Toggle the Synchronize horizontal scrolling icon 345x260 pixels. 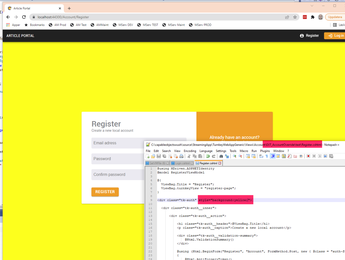[253, 156]
